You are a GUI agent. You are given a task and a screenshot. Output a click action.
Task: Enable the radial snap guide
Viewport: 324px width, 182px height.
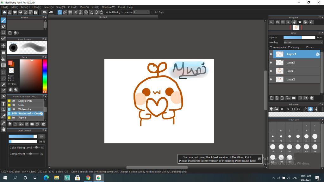(81, 12)
